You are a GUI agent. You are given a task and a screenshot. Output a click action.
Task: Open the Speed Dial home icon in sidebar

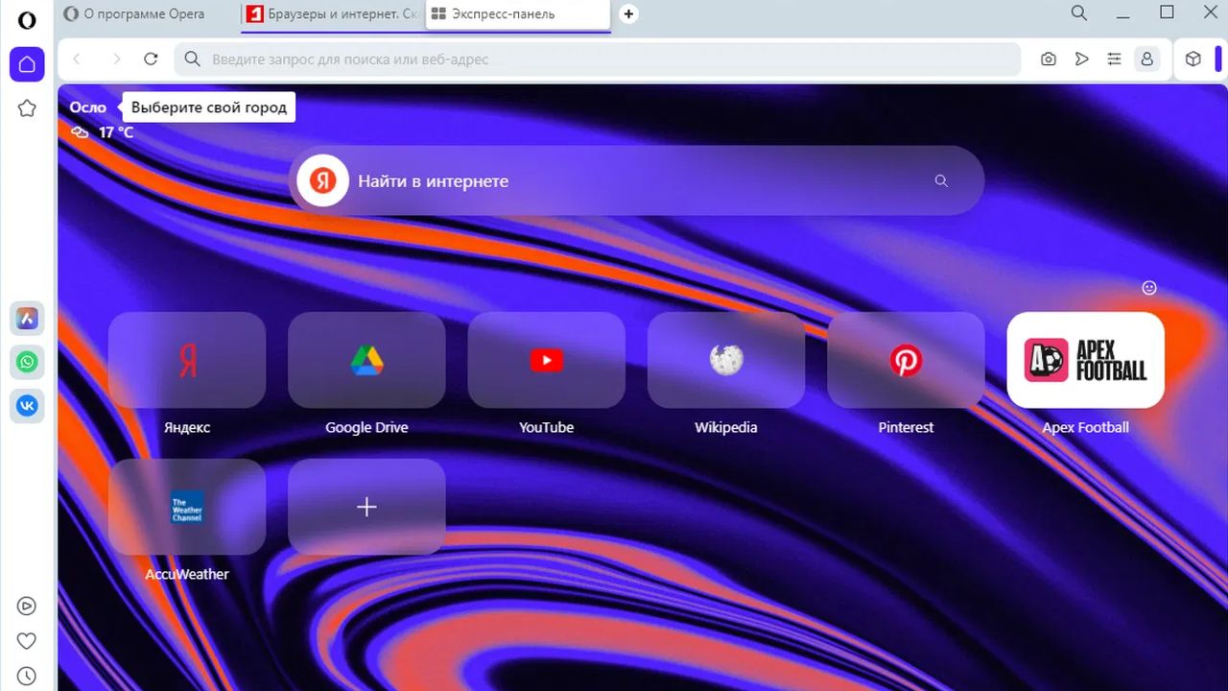pyautogui.click(x=27, y=64)
